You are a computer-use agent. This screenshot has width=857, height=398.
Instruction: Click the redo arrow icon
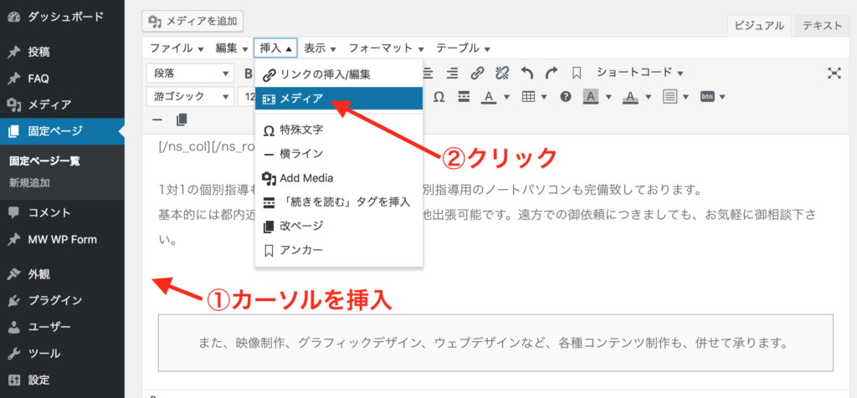point(551,73)
